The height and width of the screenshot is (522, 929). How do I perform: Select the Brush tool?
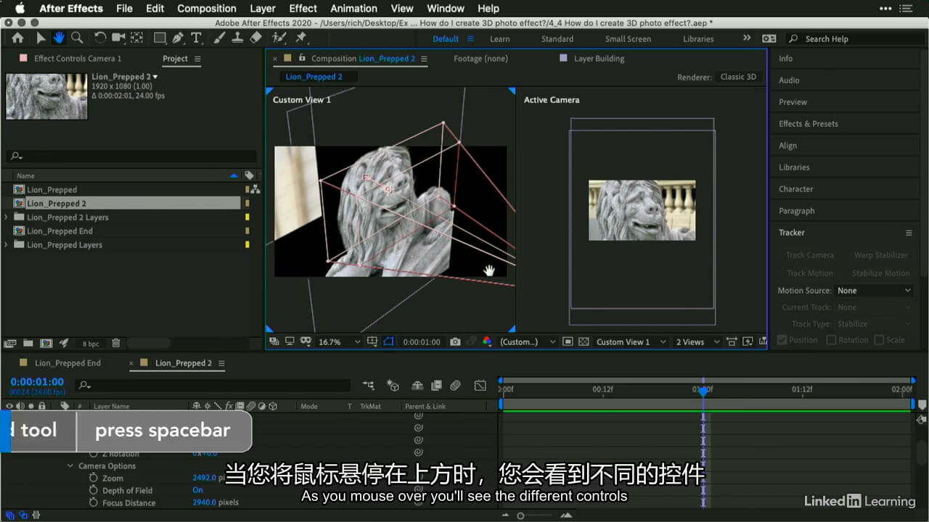(219, 38)
